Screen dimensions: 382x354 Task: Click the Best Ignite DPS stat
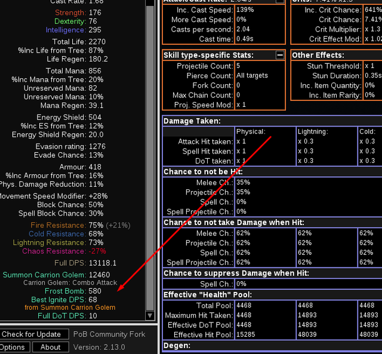click(64, 300)
